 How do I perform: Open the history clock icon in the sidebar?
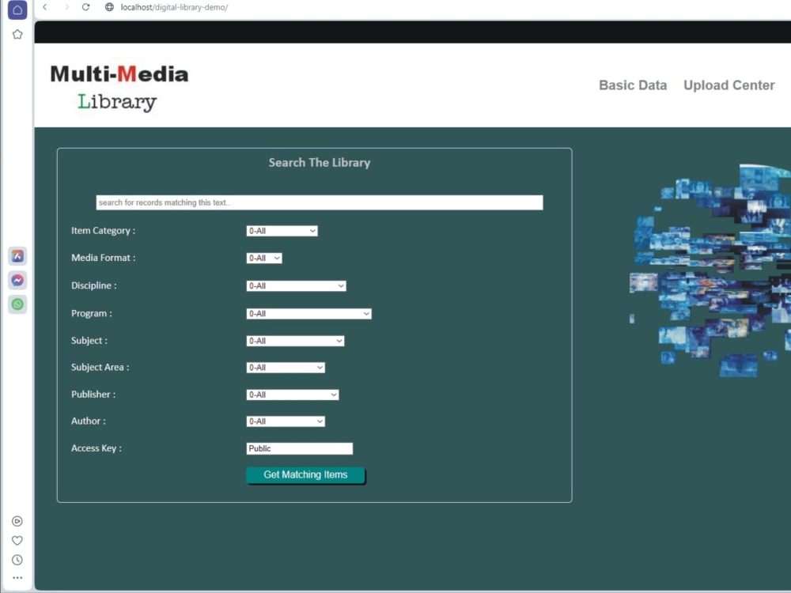click(17, 560)
